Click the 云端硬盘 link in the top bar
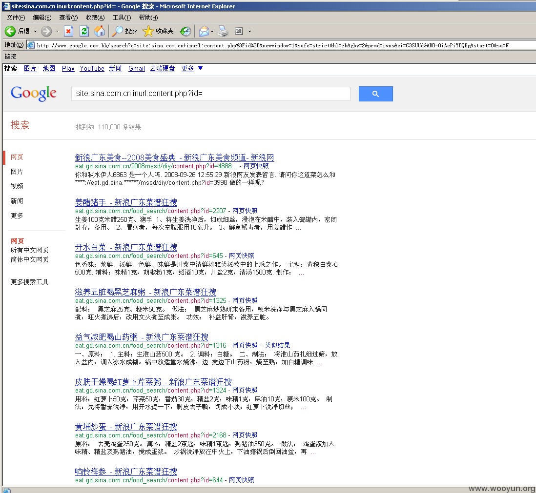This screenshot has height=493, width=536. 163,68
